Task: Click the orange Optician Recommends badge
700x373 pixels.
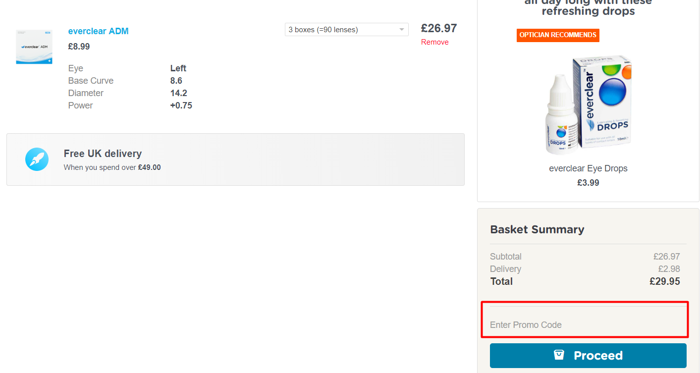Action: tap(558, 35)
